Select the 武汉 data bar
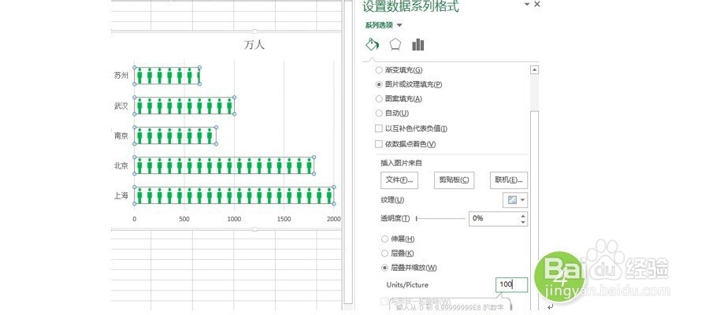Image resolution: width=709 pixels, height=315 pixels. [x=184, y=106]
